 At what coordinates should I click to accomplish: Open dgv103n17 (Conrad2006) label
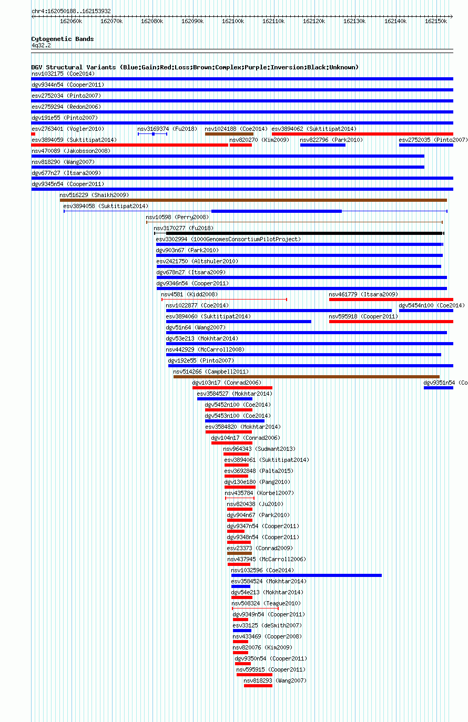227,383
